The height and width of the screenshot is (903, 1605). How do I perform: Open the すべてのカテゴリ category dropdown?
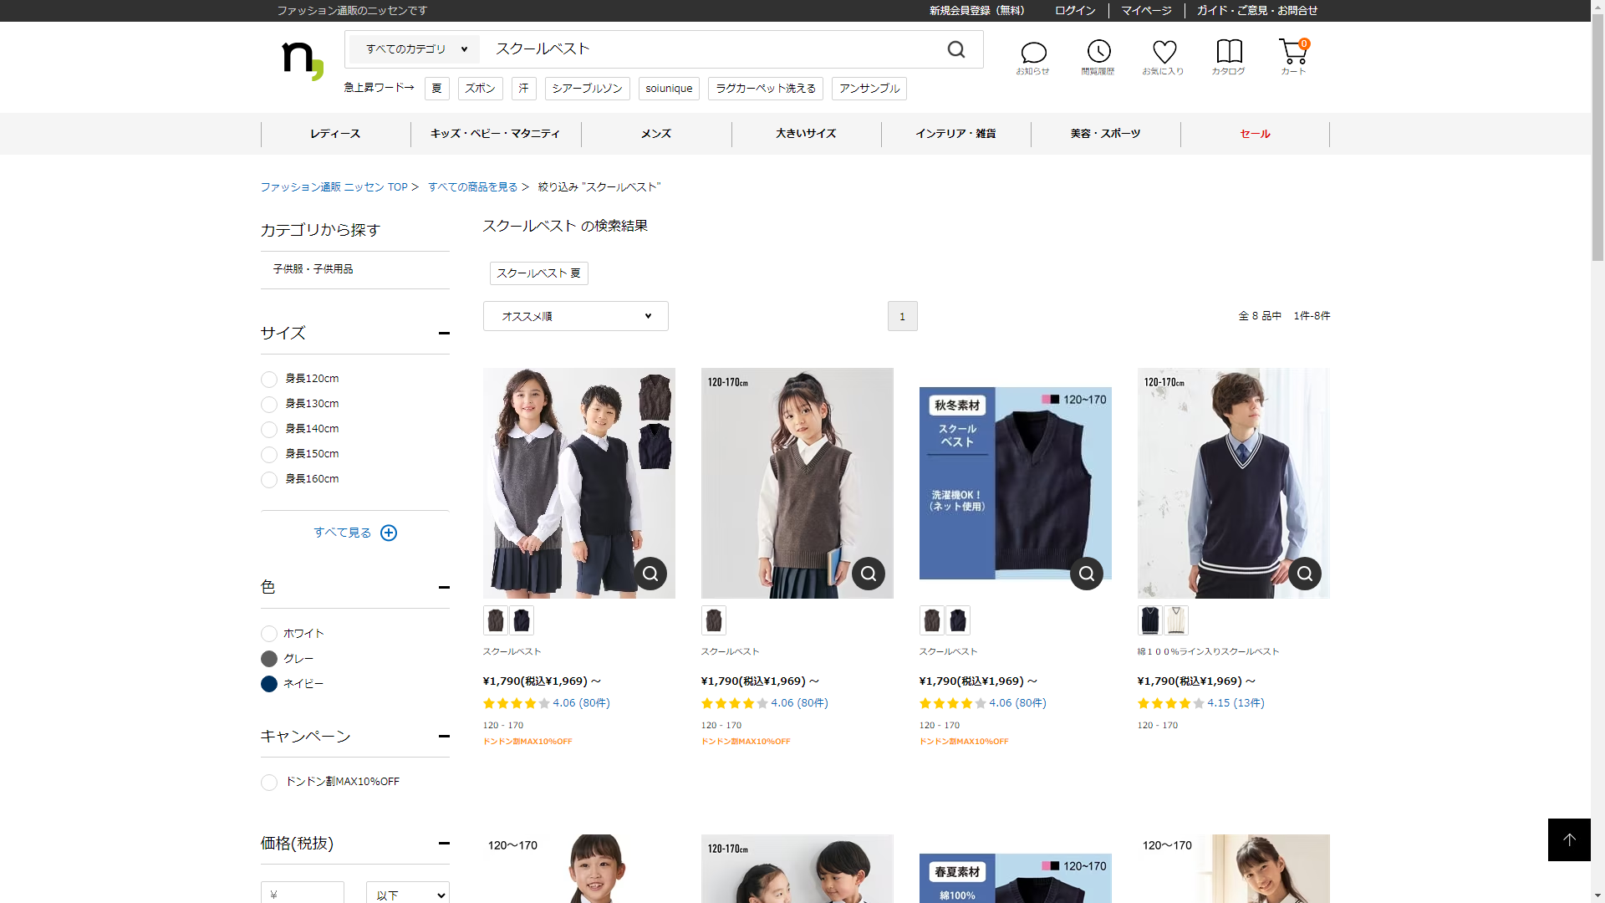(x=415, y=49)
